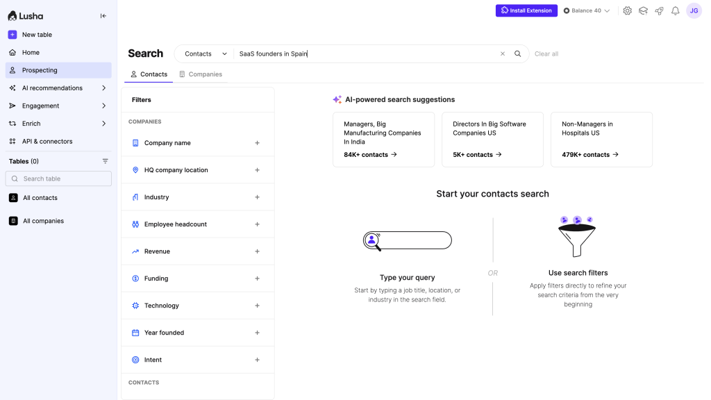Expand the Enrich submenu chevron
This screenshot has height=400, width=711.
coord(104,124)
